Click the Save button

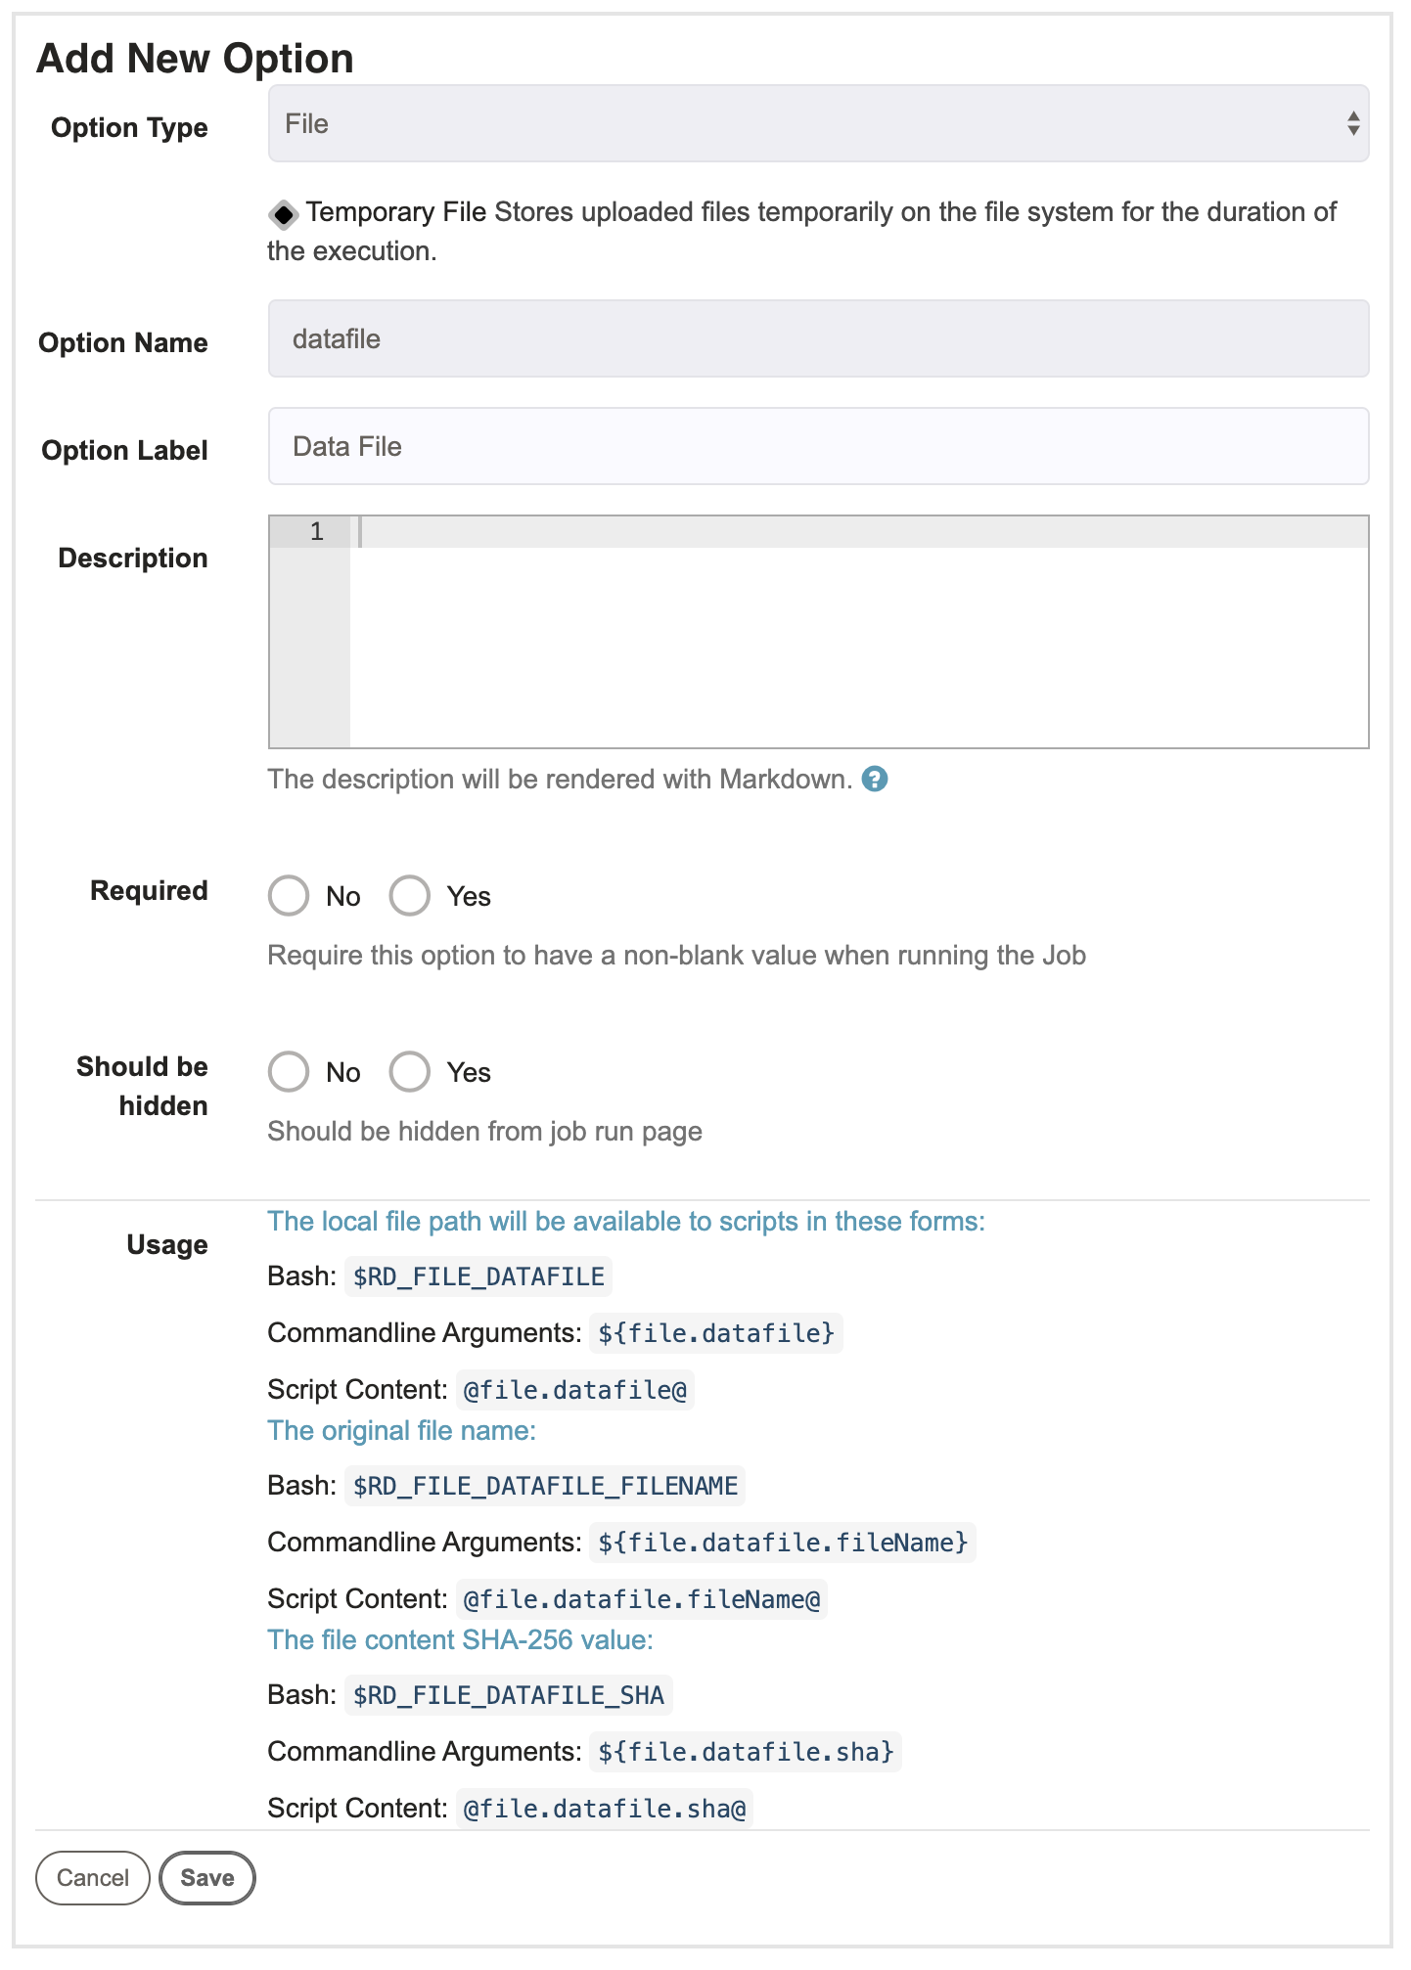click(207, 1878)
